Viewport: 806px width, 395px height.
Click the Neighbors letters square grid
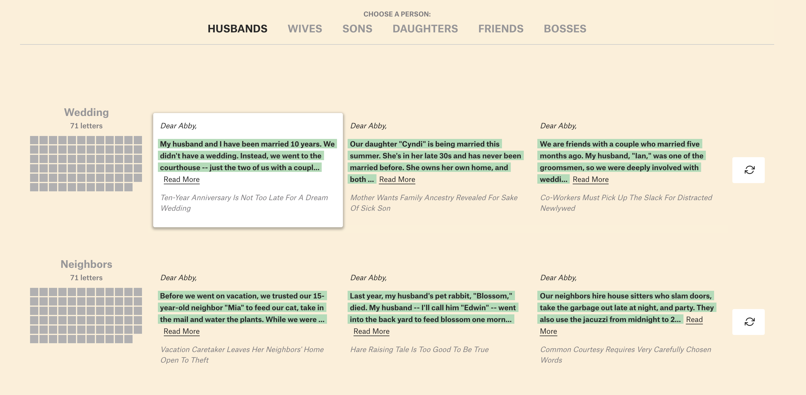[x=86, y=315]
